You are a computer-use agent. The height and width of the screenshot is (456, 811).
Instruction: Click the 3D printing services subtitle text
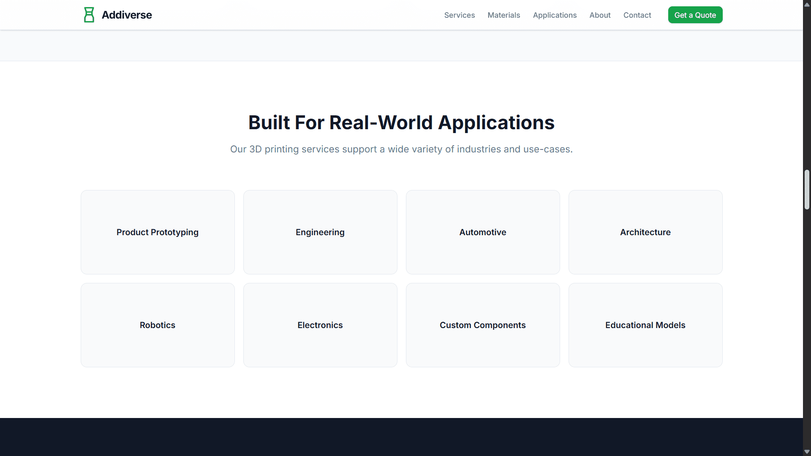tap(401, 149)
